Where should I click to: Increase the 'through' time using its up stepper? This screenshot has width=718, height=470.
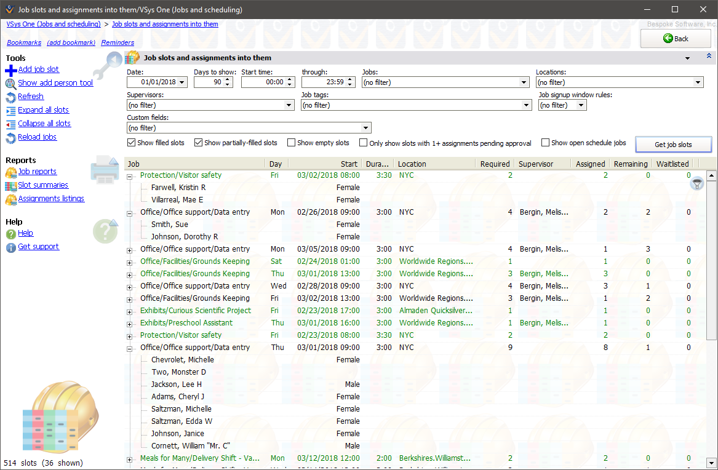pos(348,79)
